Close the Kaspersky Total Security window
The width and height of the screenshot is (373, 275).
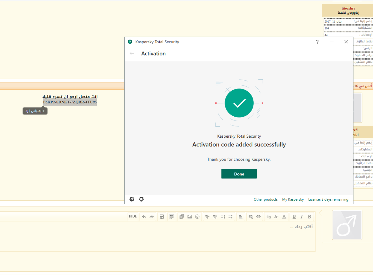346,42
